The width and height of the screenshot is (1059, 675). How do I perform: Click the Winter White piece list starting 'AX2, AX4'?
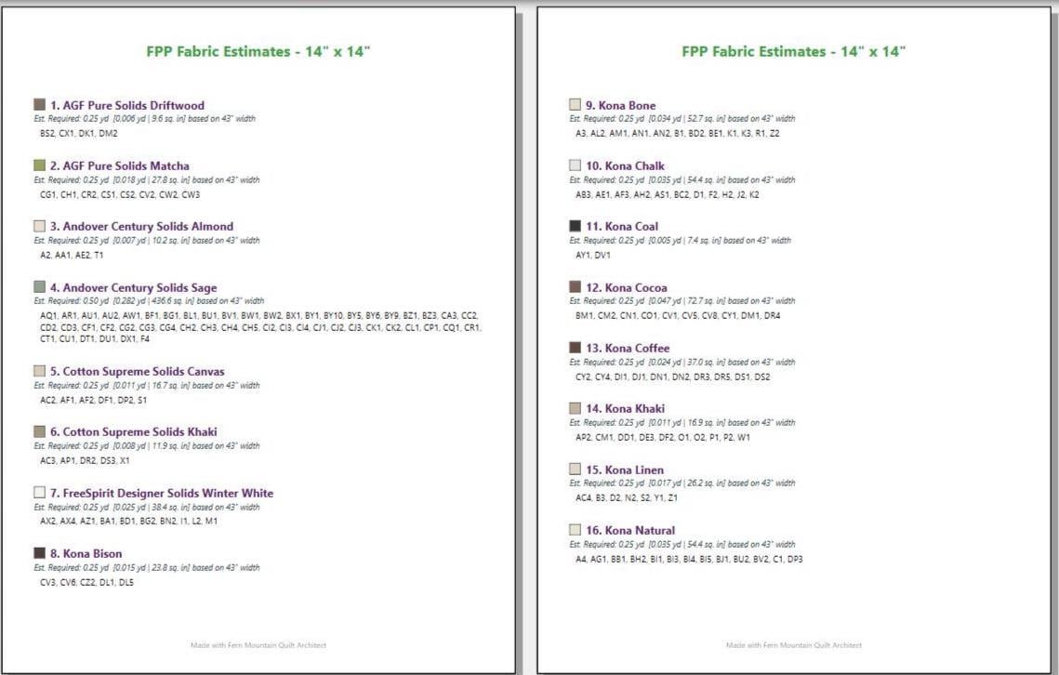pos(129,521)
